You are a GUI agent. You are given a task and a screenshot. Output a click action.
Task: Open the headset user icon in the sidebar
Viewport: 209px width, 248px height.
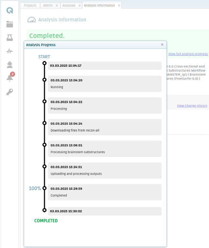(x=10, y=64)
